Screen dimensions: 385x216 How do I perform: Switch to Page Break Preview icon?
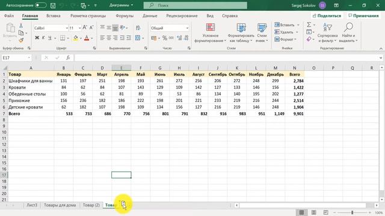tap(326, 212)
